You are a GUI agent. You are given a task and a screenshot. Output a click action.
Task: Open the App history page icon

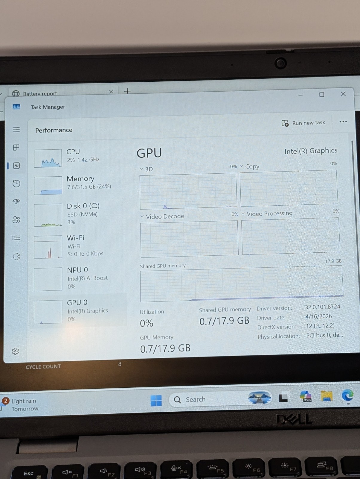tap(16, 184)
